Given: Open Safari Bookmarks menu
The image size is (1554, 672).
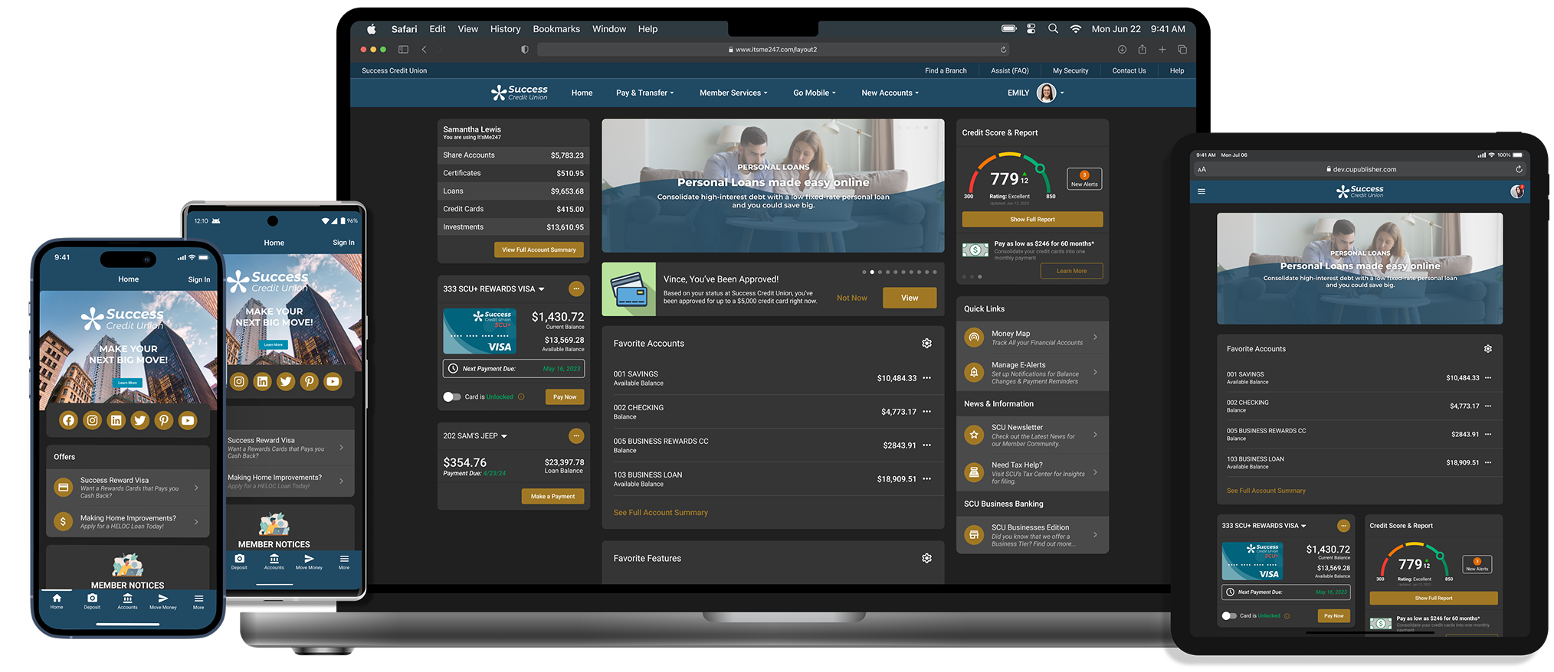Looking at the screenshot, I should coord(556,29).
